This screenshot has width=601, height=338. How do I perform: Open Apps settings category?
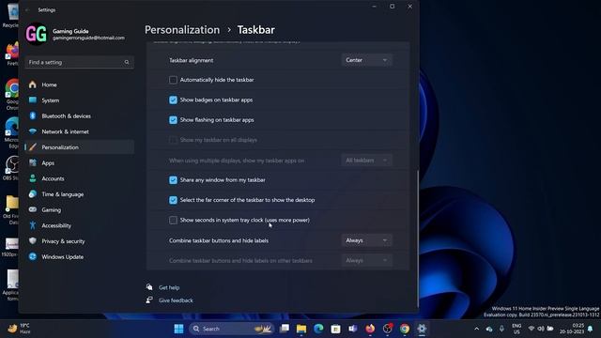48,162
